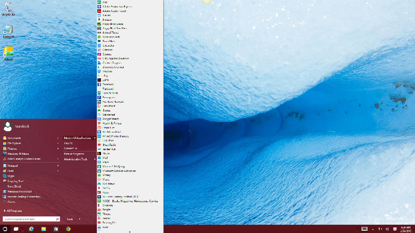Launch the Calculator app

click(x=108, y=46)
